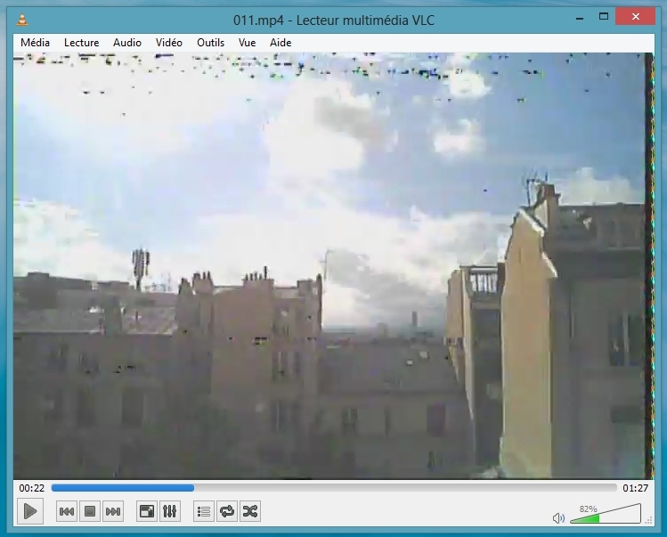Open the Lecture menu

[x=82, y=43]
